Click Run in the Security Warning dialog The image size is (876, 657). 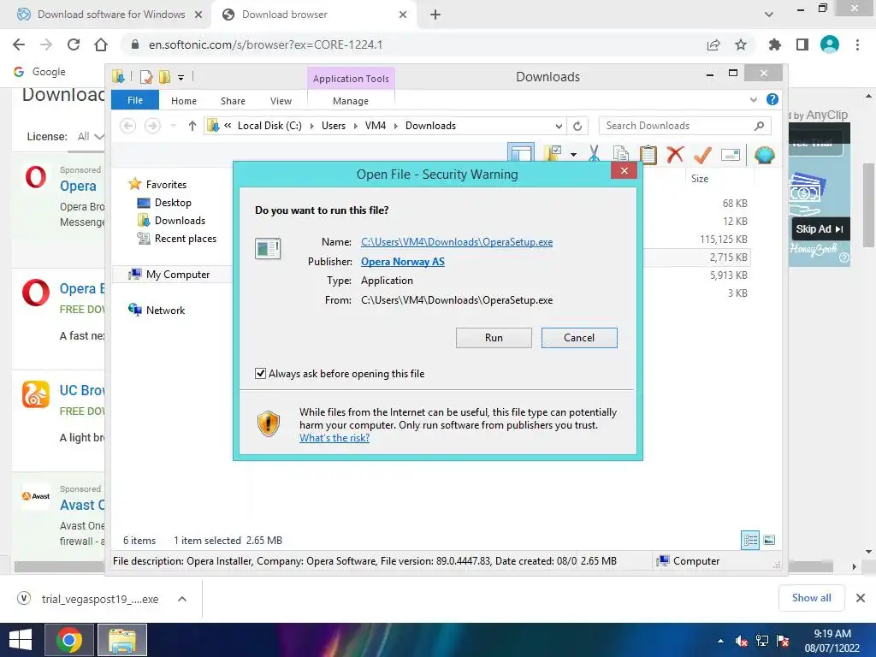[494, 338]
